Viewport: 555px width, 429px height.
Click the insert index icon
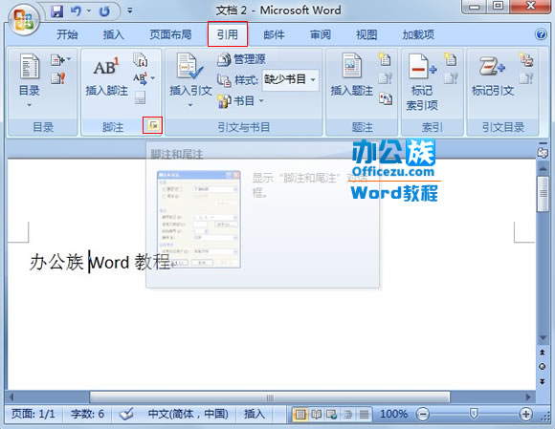pyautogui.click(x=451, y=59)
